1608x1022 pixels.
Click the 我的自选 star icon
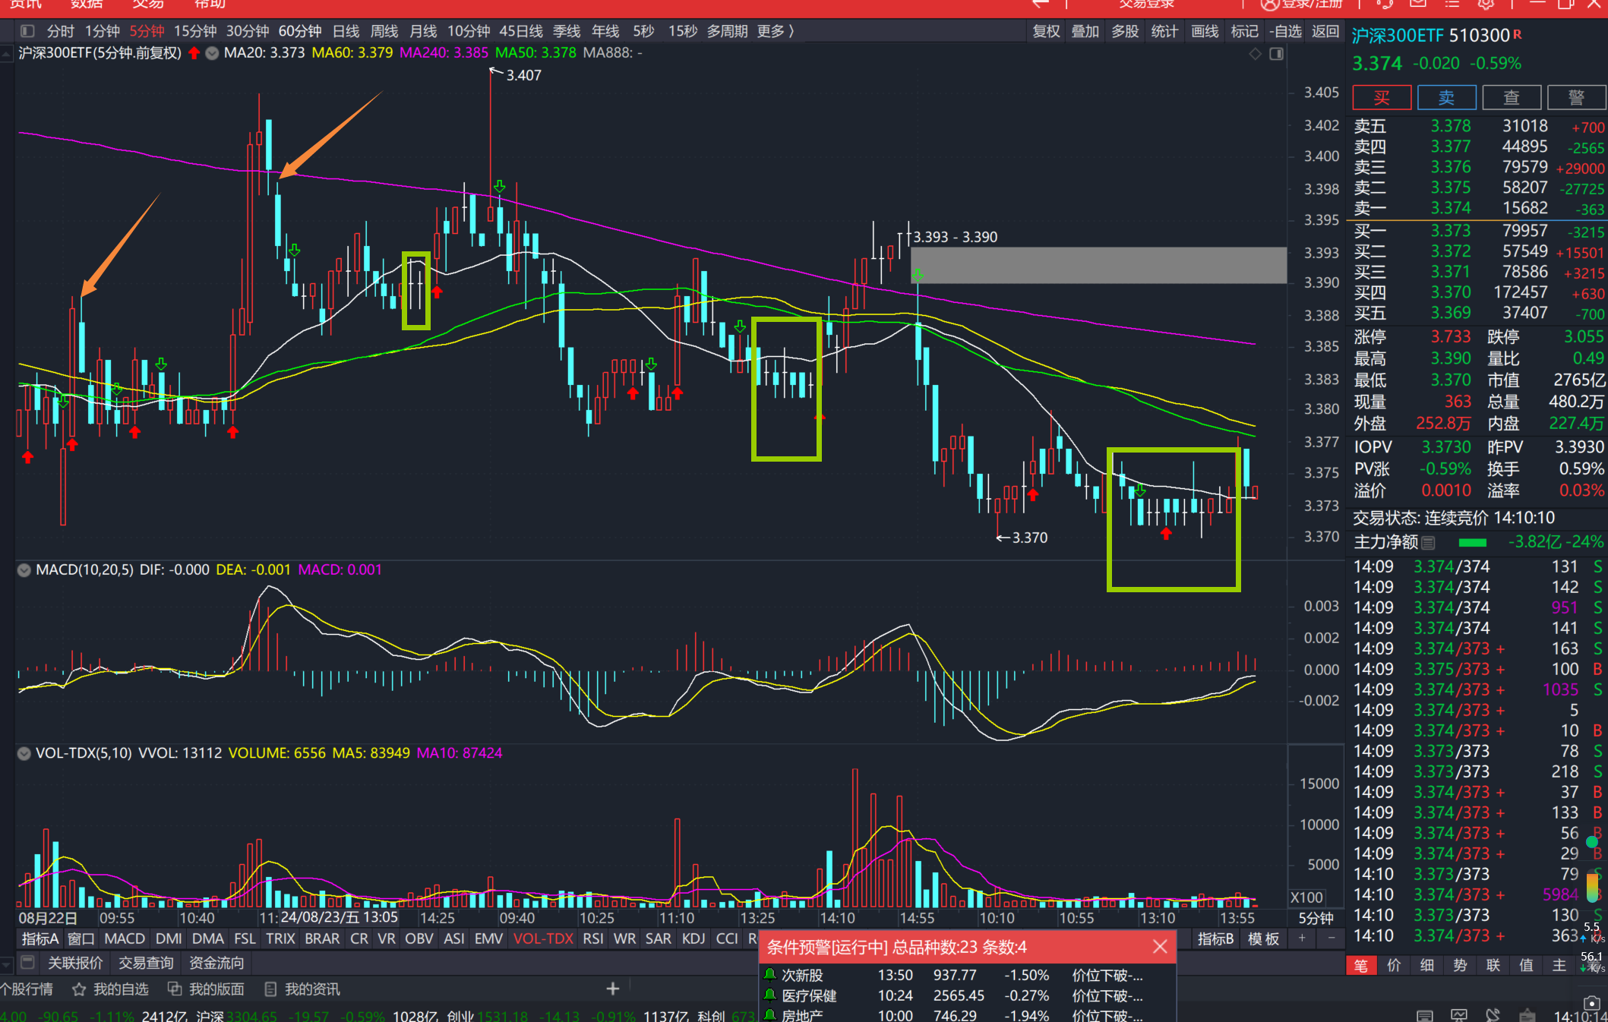pos(79,989)
